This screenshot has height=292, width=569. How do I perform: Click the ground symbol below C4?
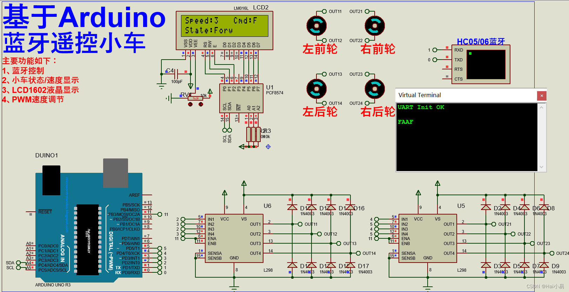click(161, 86)
